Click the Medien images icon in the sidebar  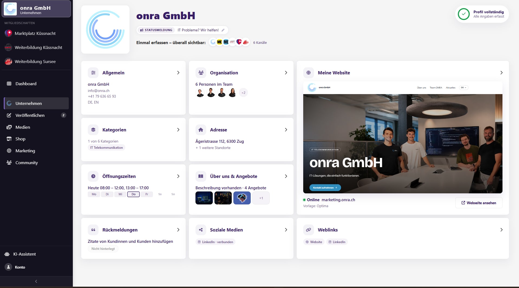coord(9,127)
